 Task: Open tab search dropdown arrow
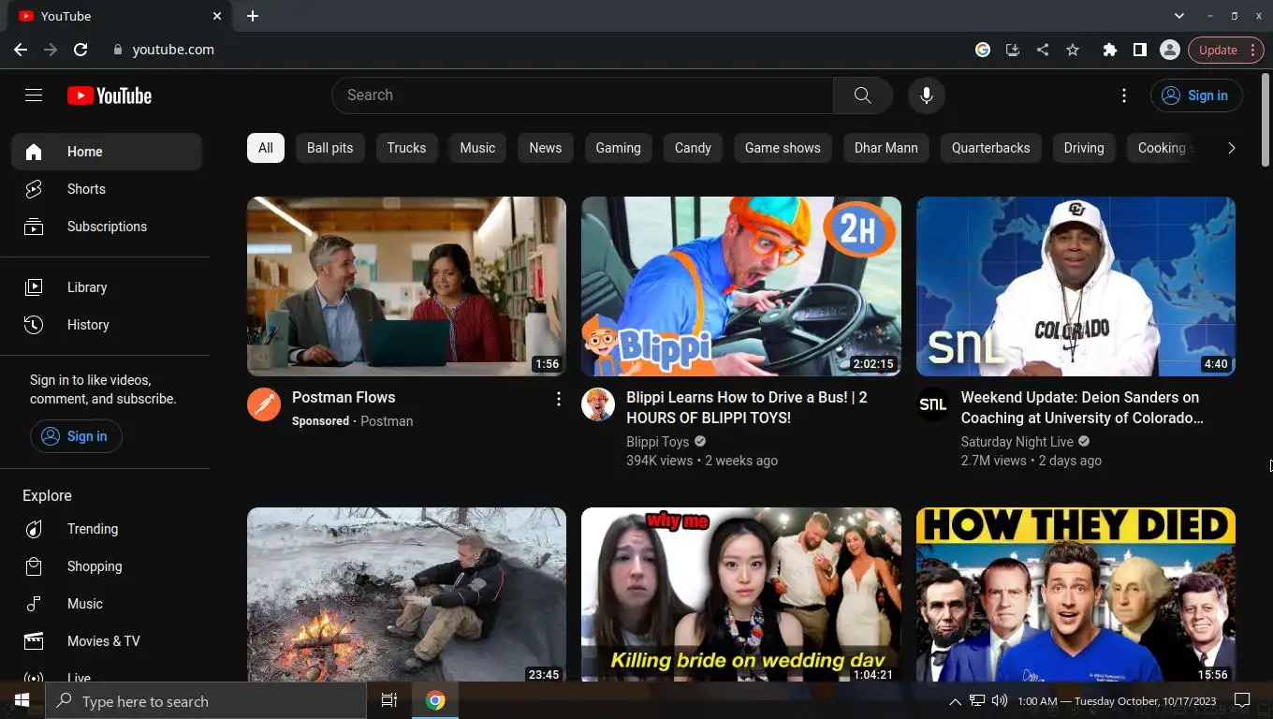pyautogui.click(x=1179, y=16)
